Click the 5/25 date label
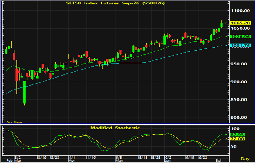This screenshot has height=163, width=256. click(x=156, y=157)
